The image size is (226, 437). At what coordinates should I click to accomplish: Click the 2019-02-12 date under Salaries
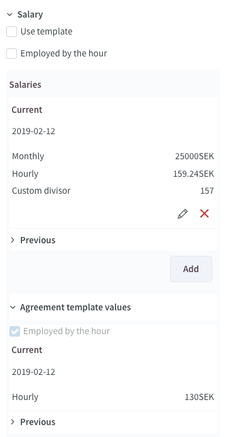pyautogui.click(x=33, y=131)
